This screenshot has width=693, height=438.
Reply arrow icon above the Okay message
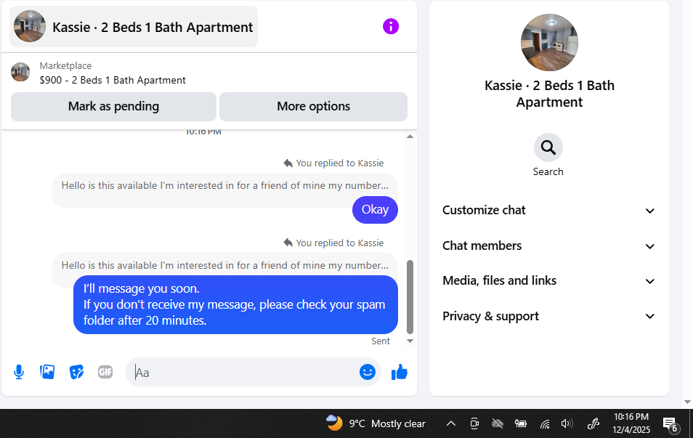click(x=288, y=163)
